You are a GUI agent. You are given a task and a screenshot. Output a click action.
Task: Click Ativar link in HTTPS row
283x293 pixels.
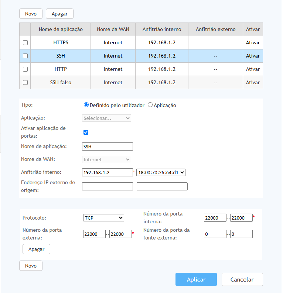point(253,43)
